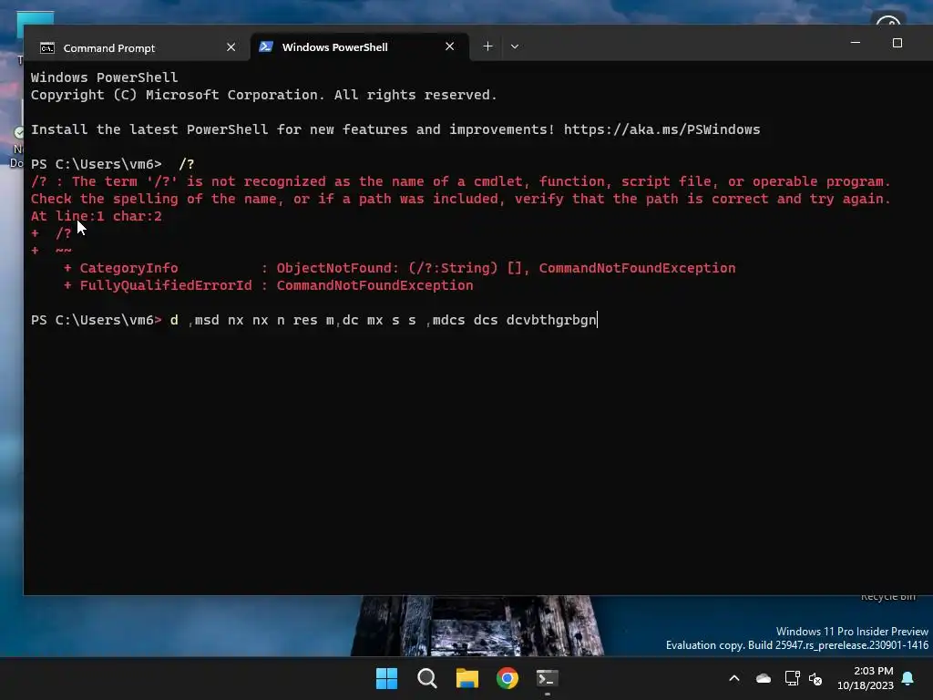The width and height of the screenshot is (933, 700).
Task: Switch to the Command Prompt tab
Action: [109, 47]
